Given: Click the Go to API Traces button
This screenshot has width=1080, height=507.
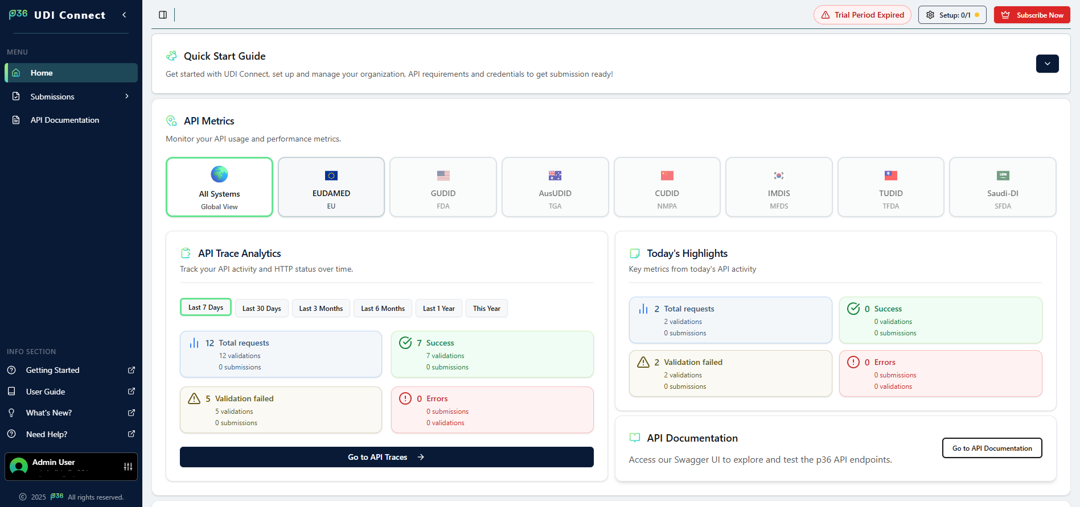Looking at the screenshot, I should pos(387,457).
